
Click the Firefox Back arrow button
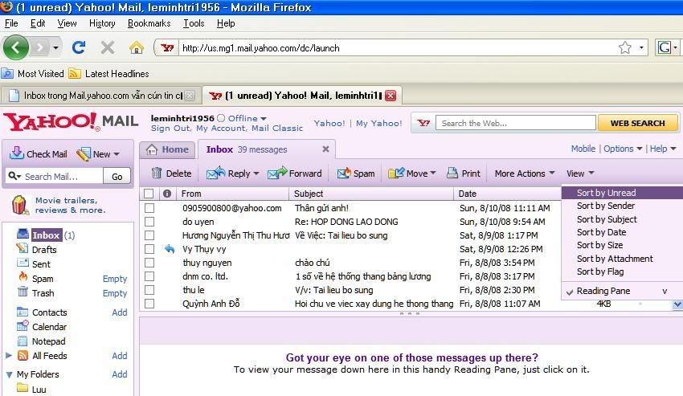coord(16,47)
